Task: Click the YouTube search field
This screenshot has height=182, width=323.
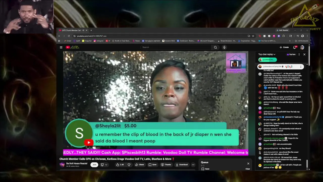Action: [x=176, y=47]
